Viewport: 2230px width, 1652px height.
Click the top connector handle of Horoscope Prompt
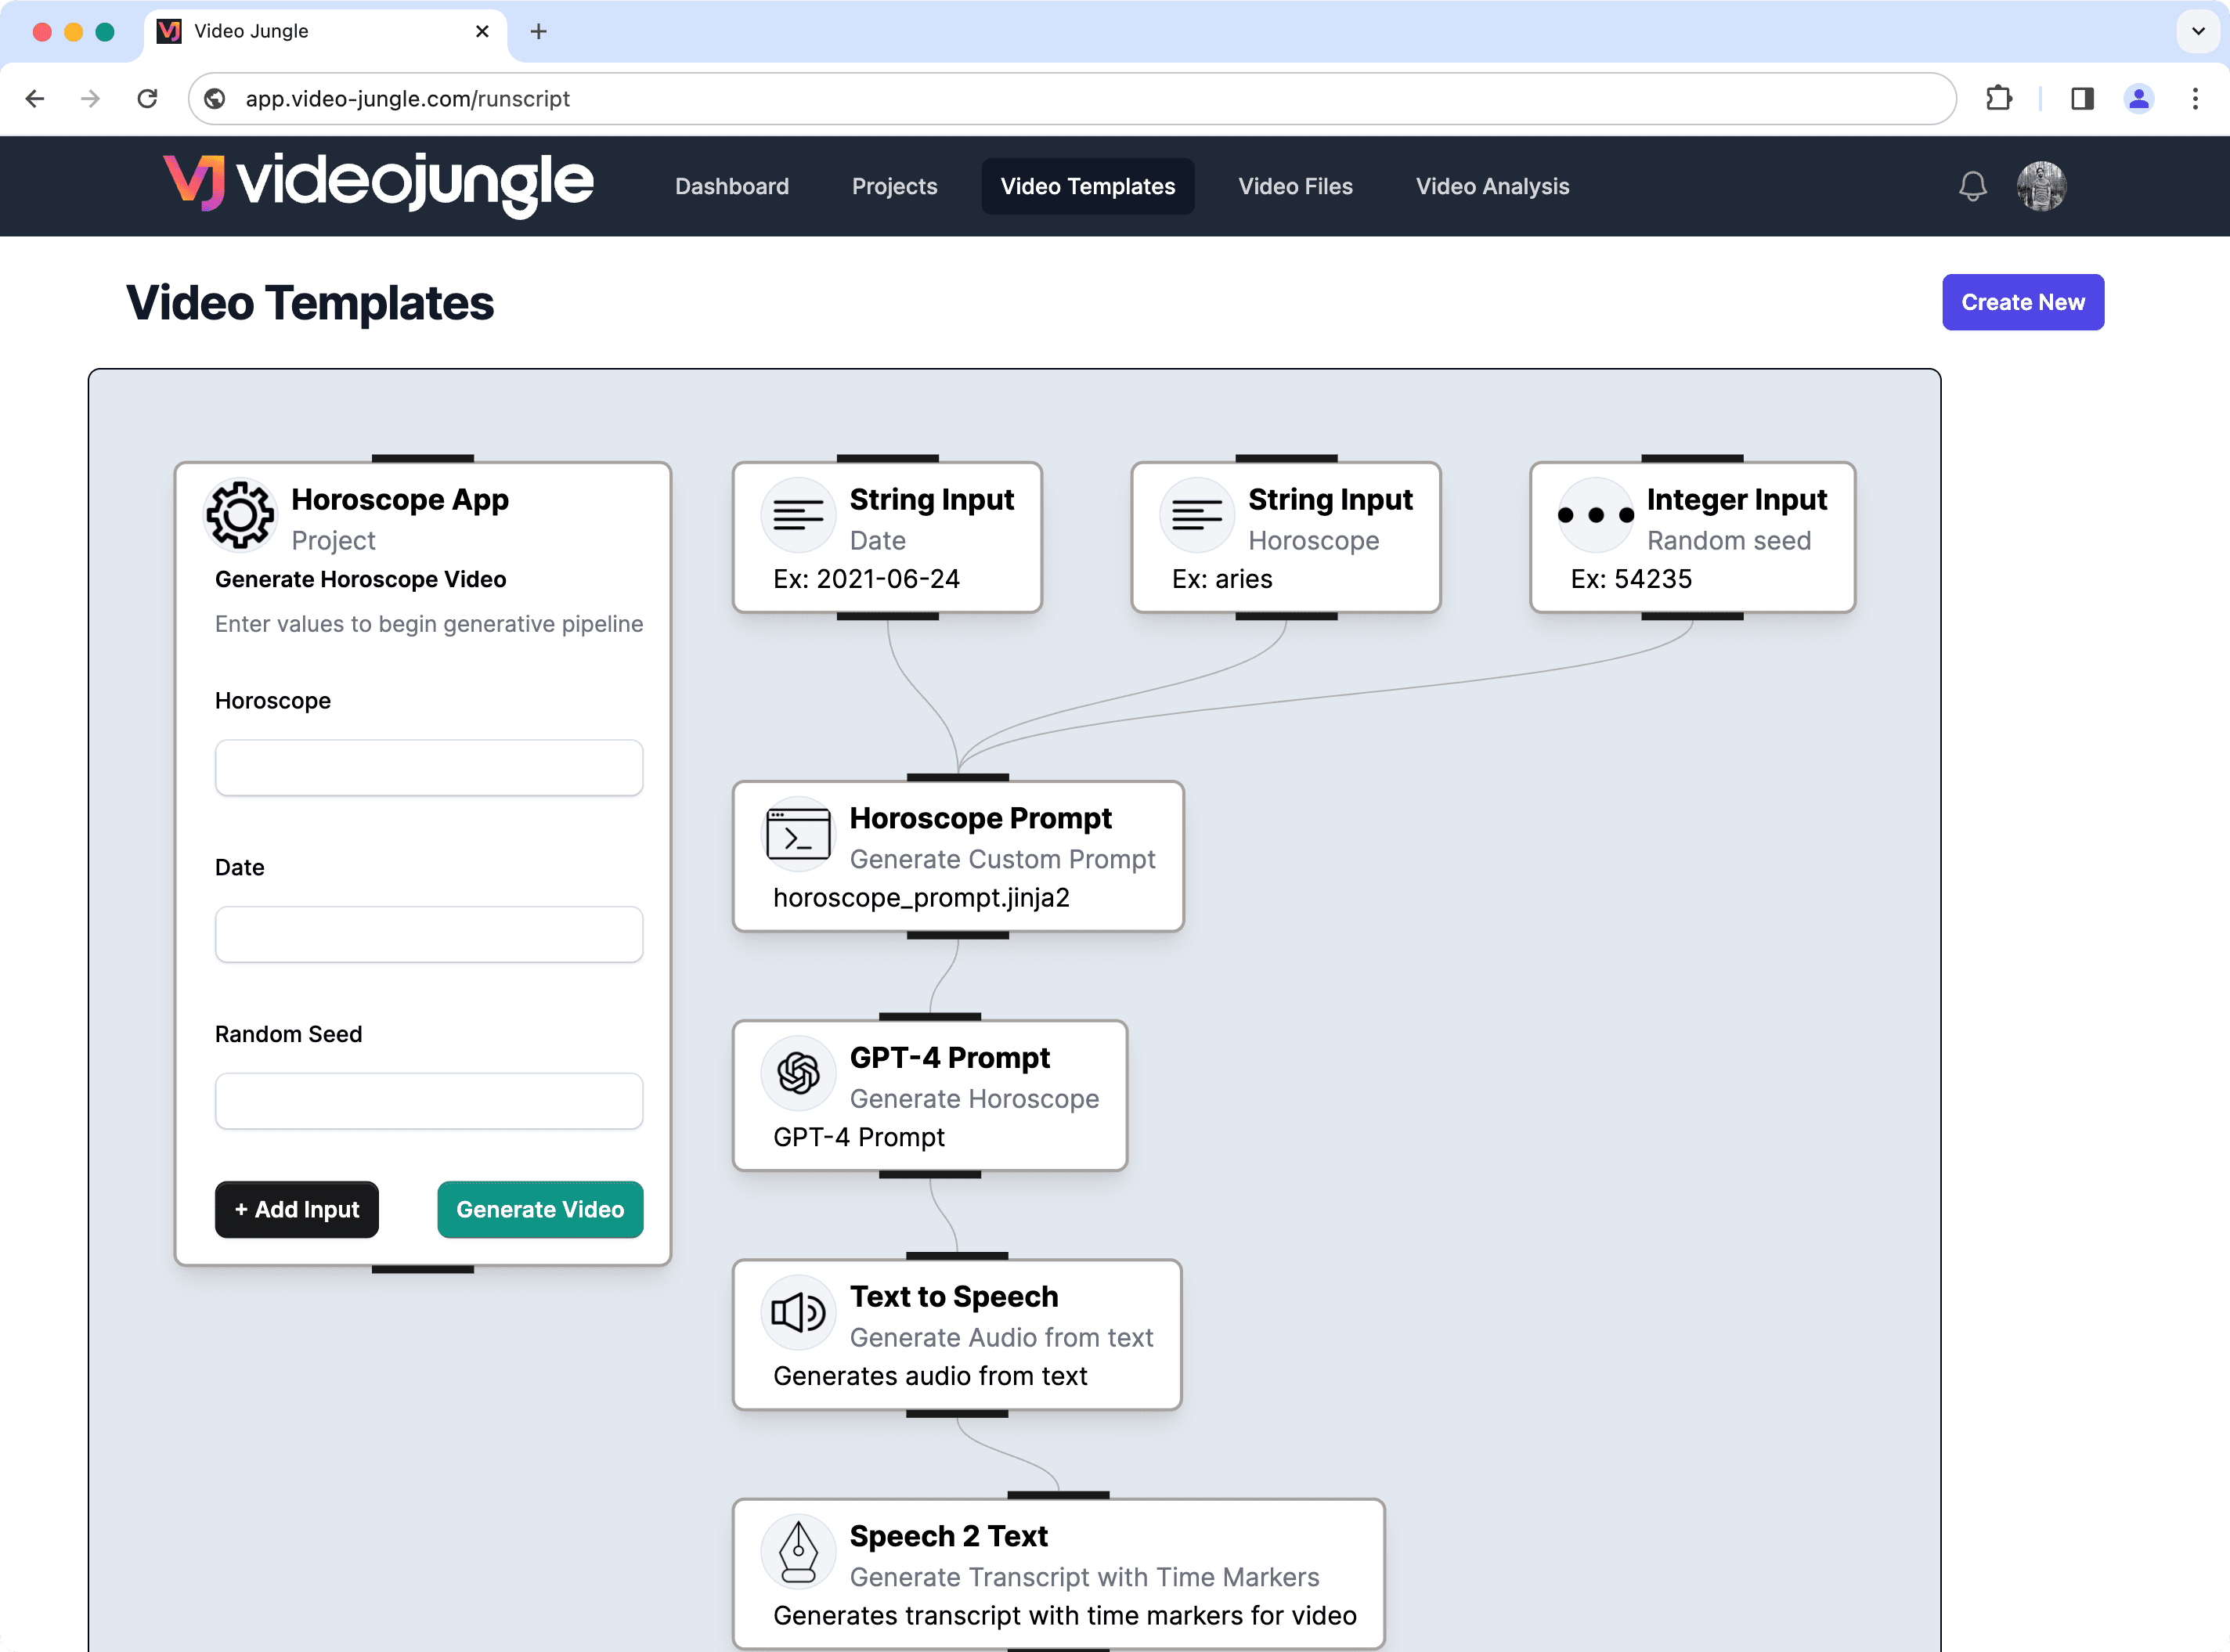pos(958,777)
